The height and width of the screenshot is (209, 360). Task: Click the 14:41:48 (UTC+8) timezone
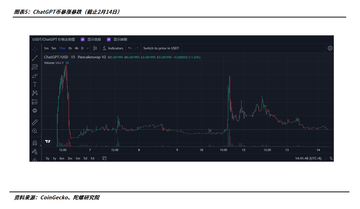309,158
